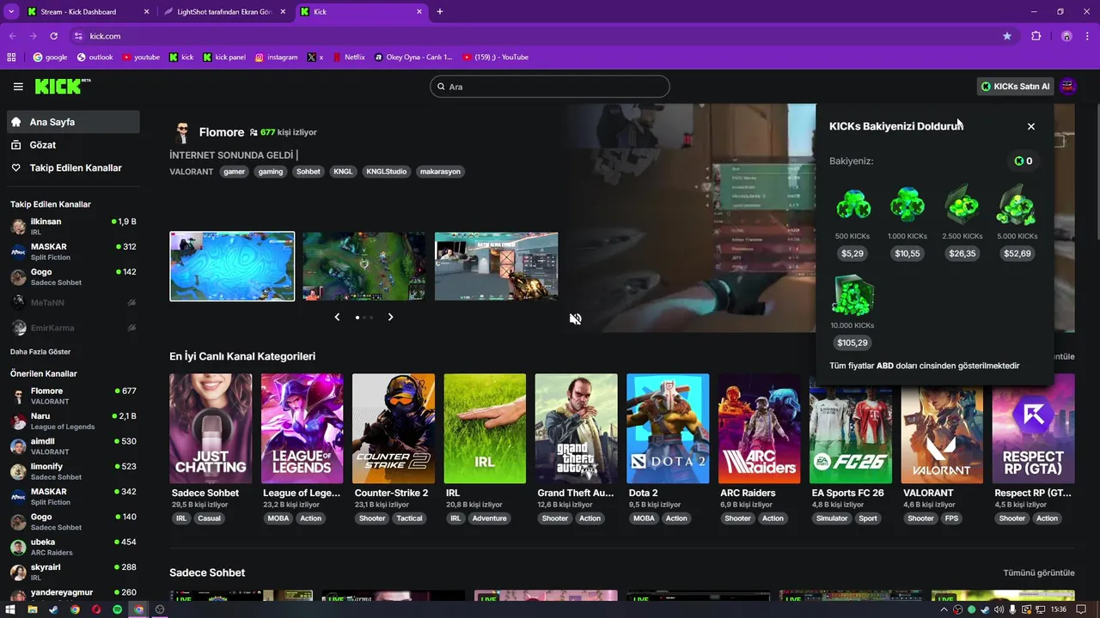This screenshot has height=618, width=1100.
Task: Select the 500 KICKs gem icon
Action: point(852,206)
